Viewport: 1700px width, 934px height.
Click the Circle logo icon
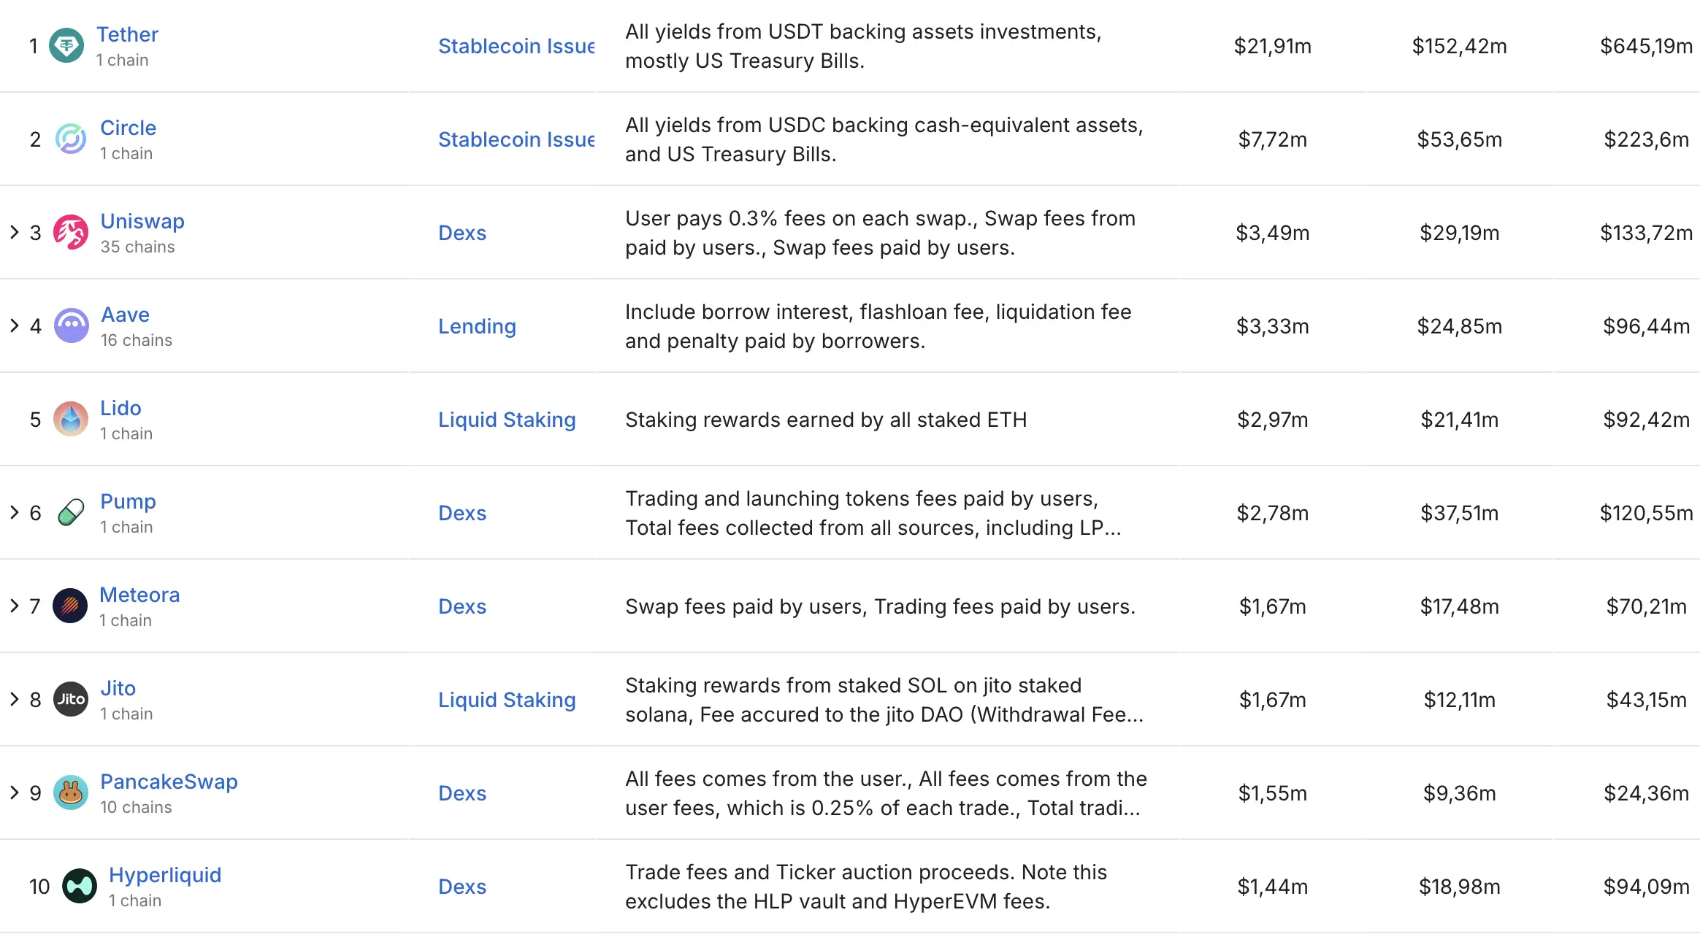pyautogui.click(x=71, y=139)
